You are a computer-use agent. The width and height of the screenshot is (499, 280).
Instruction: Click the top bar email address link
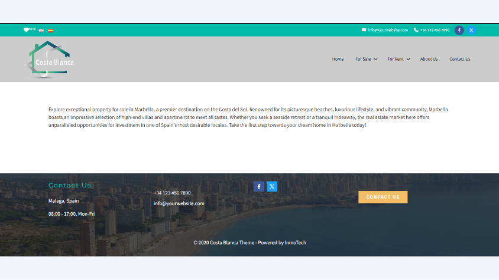tap(388, 30)
